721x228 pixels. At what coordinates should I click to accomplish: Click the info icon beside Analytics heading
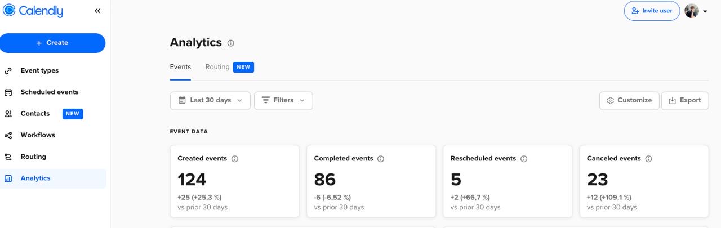231,43
